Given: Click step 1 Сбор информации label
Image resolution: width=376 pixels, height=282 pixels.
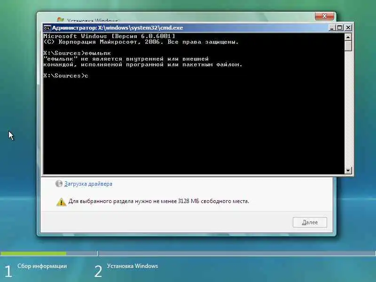Looking at the screenshot, I should pos(42,266).
